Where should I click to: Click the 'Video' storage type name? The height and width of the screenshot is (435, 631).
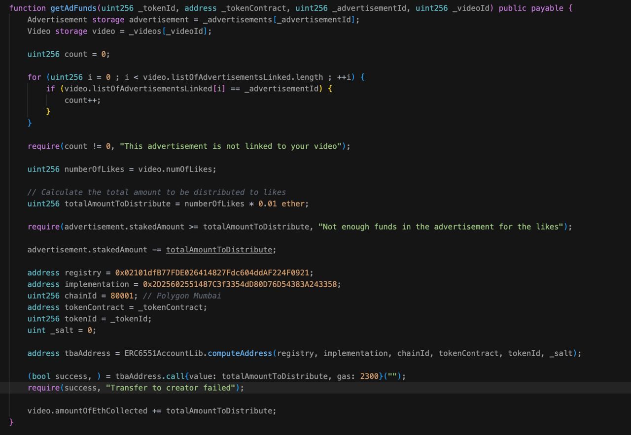coord(39,31)
